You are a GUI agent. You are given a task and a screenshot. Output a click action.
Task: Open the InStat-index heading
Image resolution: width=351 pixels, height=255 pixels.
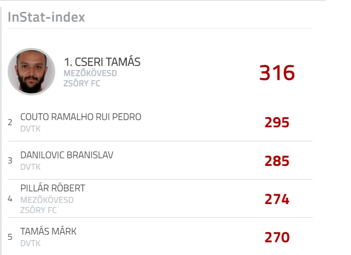point(46,17)
